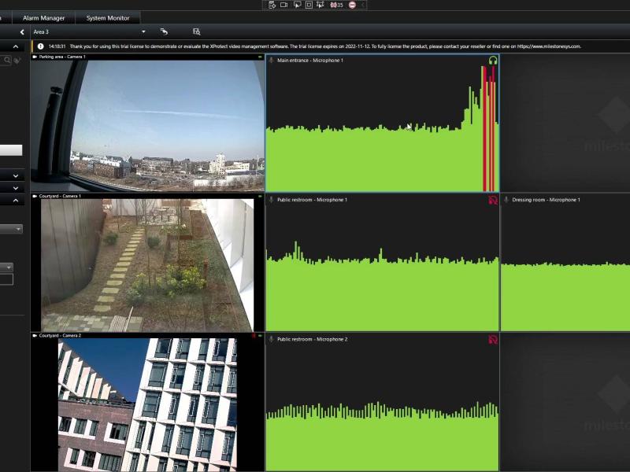Image resolution: width=630 pixels, height=472 pixels.
Task: Click the setup gear-arrow icon beside Area 3
Action: point(164,32)
